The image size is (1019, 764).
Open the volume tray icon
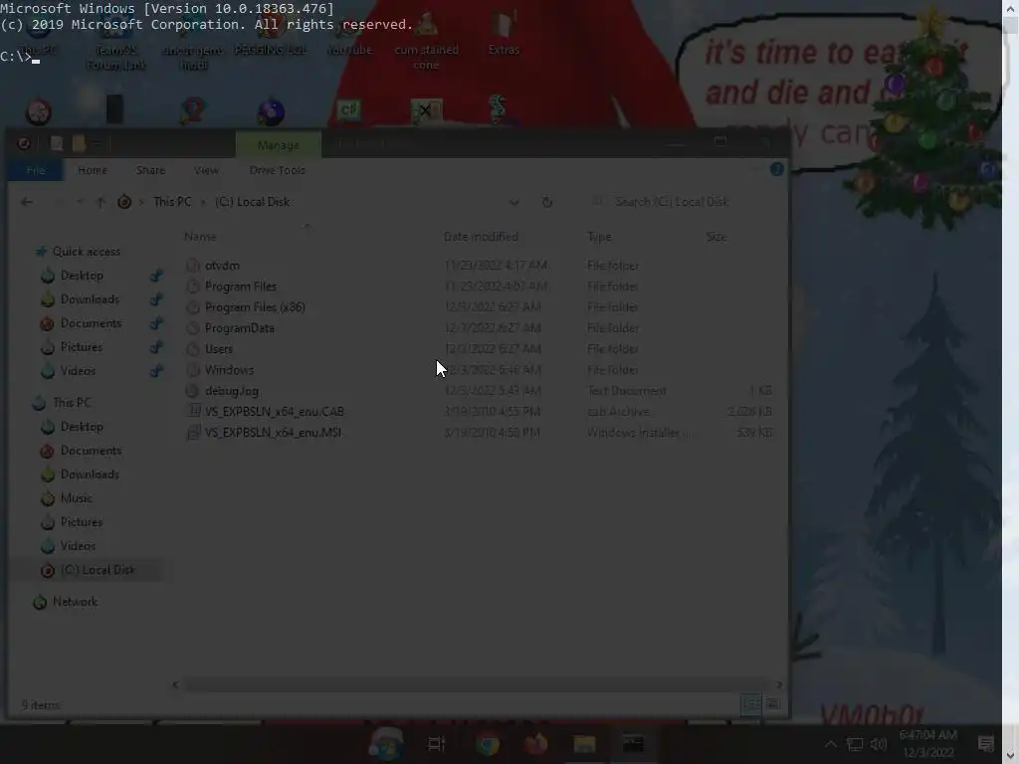[879, 744]
